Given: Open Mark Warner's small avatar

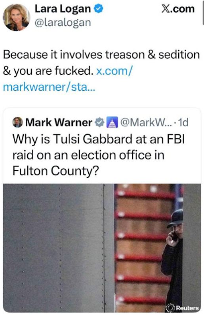Looking at the screenshot, I should (x=18, y=122).
